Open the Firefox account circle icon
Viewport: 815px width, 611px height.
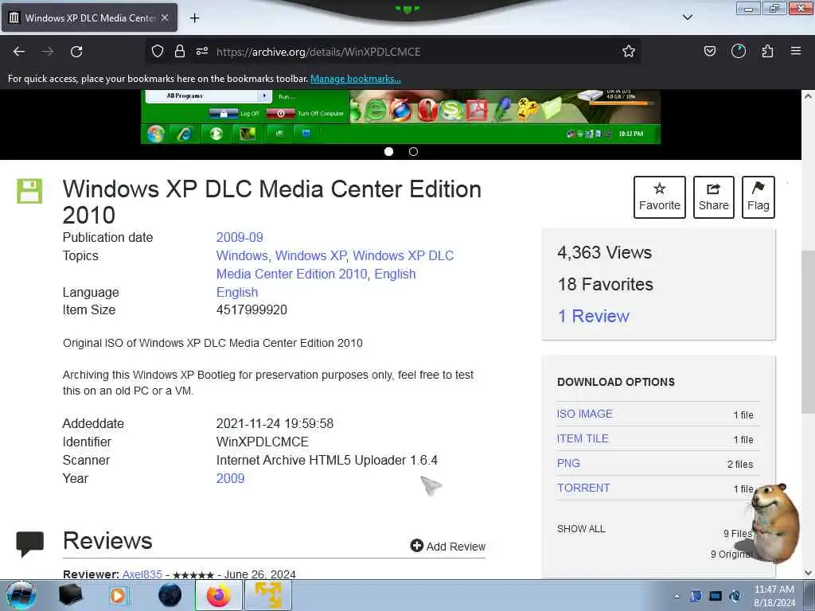point(739,52)
